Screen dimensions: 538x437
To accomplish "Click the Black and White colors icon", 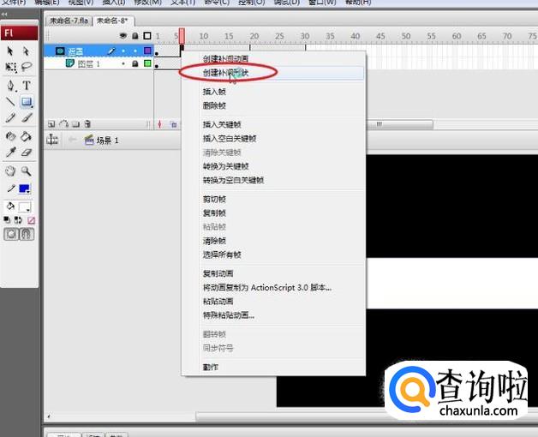I will click(x=7, y=219).
